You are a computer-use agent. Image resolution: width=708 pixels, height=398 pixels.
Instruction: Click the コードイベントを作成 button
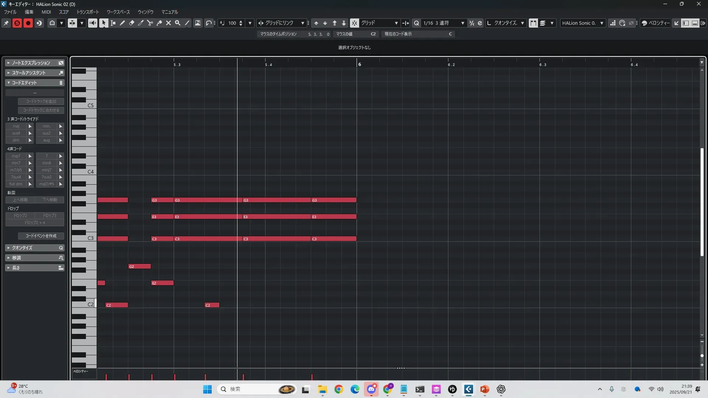tap(41, 236)
